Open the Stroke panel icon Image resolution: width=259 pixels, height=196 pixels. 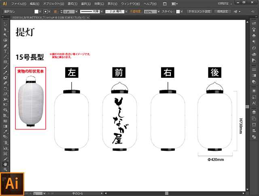[254, 69]
